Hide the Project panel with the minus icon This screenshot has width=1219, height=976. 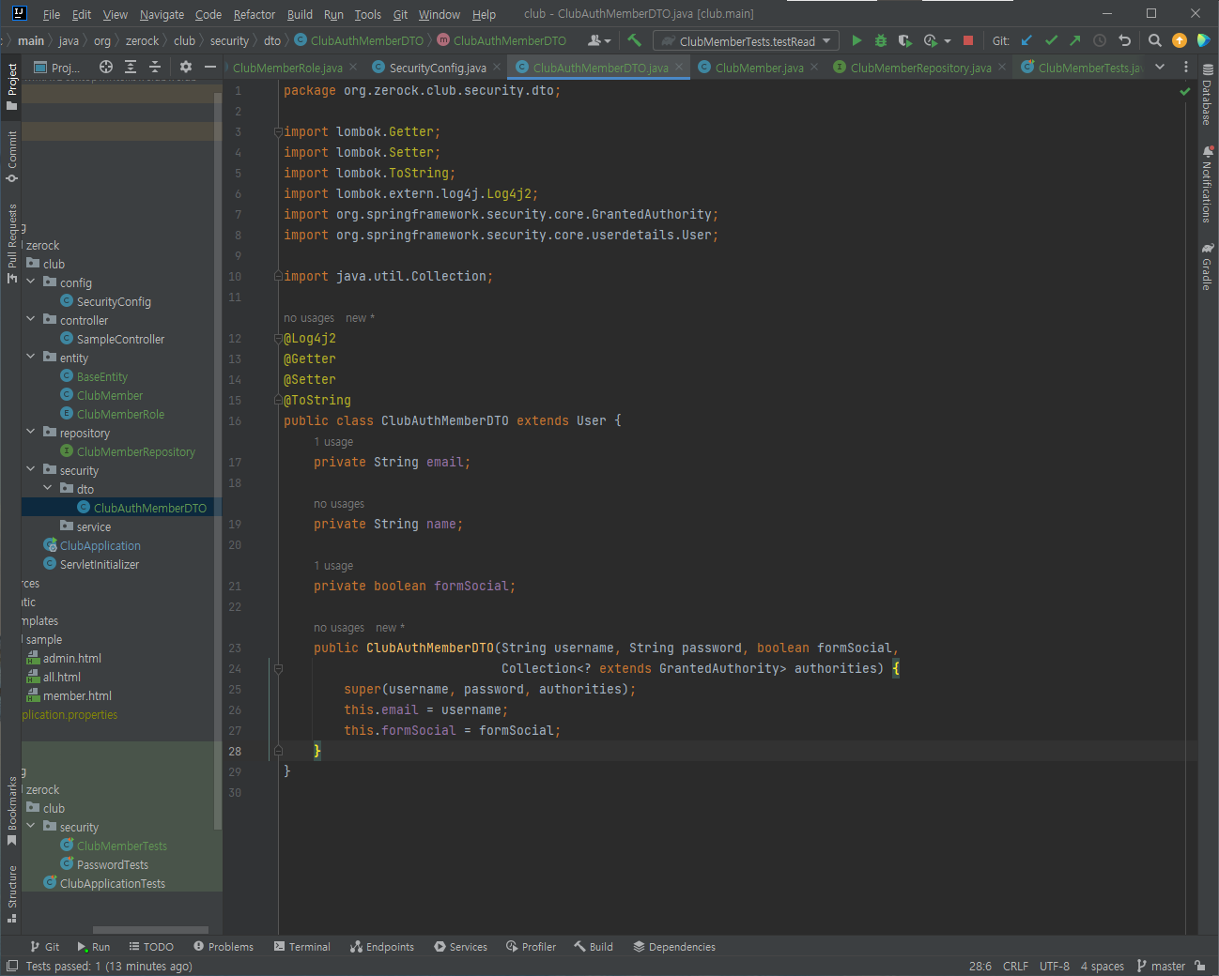[210, 67]
